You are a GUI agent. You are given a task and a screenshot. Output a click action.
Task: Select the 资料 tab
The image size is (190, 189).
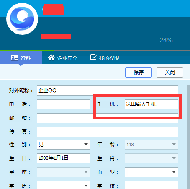21,58
